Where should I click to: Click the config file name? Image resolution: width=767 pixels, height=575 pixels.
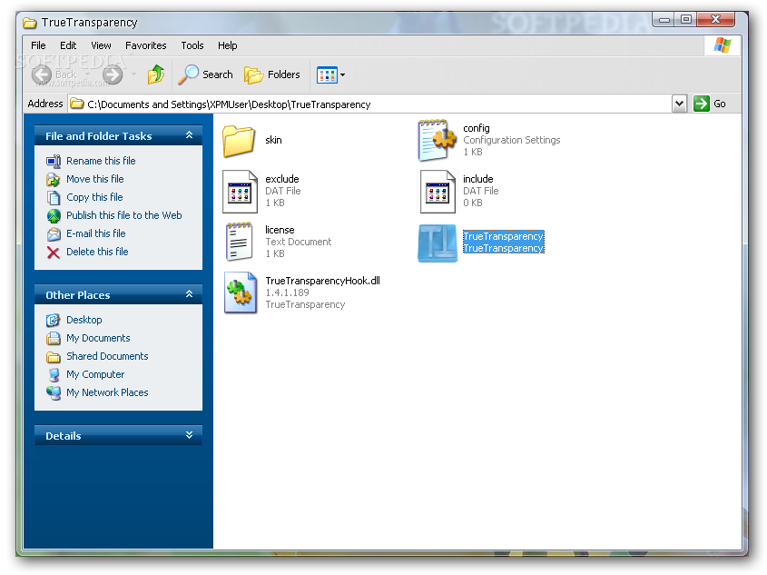(x=476, y=128)
